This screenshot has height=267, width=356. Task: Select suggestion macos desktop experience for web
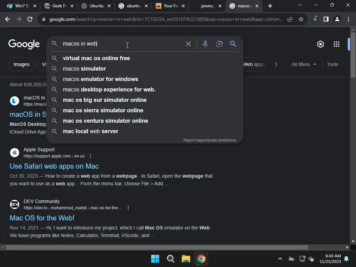145,90
